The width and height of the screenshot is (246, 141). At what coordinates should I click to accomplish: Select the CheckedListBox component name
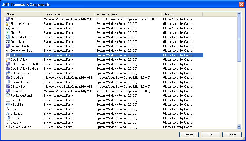click(21, 37)
